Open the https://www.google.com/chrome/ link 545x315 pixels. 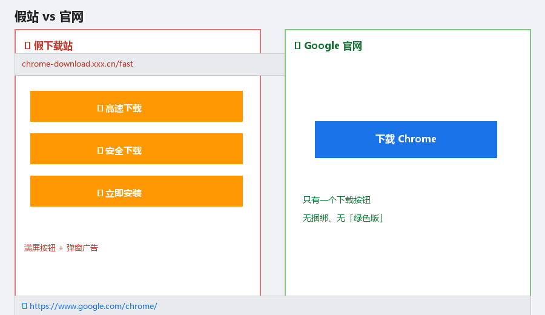pyautogui.click(x=93, y=307)
